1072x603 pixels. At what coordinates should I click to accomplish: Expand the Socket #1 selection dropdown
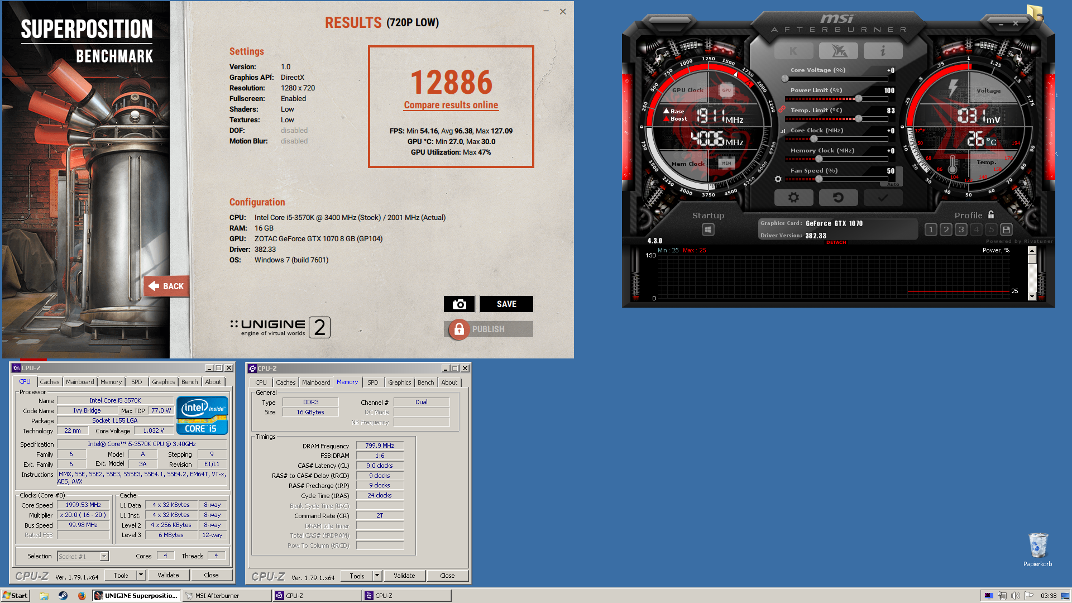point(104,557)
